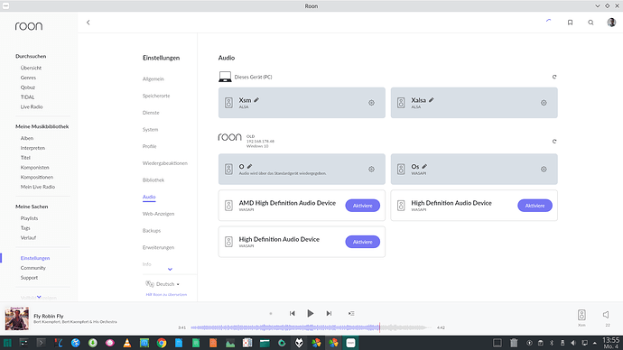623x350 pixels.
Task: Open the Allgemein settings tab
Action: coord(153,79)
